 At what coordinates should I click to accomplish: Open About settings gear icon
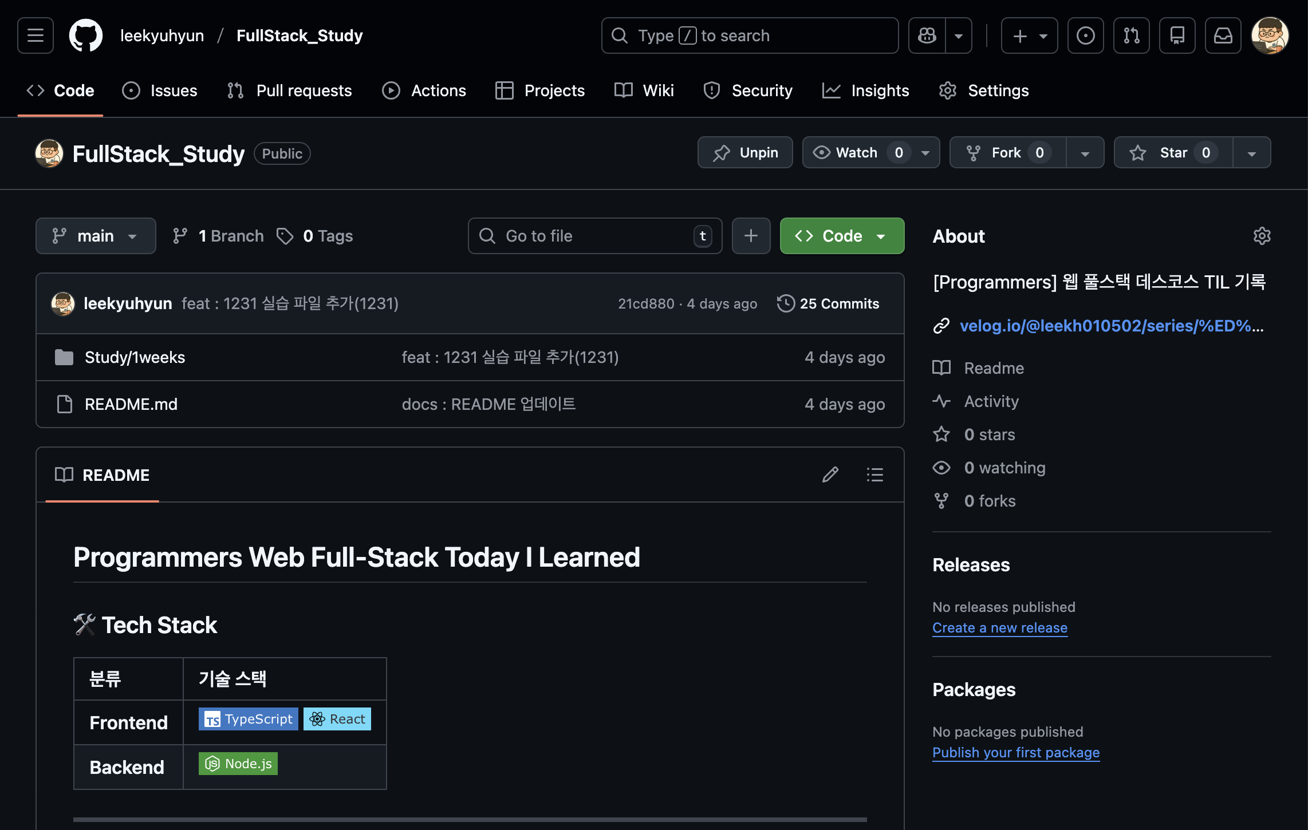click(x=1262, y=236)
